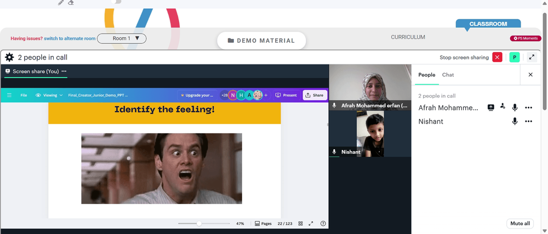Click mic icon on Afrah's video tile
The image size is (548, 234).
334,106
